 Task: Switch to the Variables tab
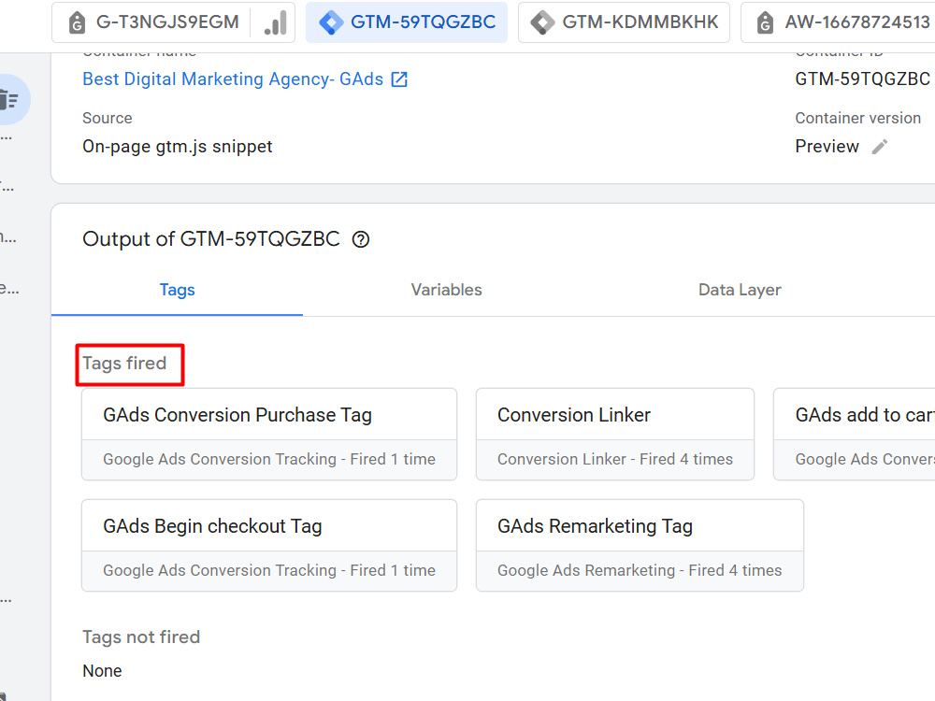[446, 290]
